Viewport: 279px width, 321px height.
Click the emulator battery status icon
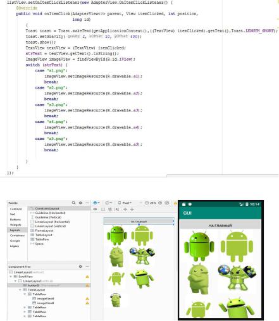[x=247, y=204]
